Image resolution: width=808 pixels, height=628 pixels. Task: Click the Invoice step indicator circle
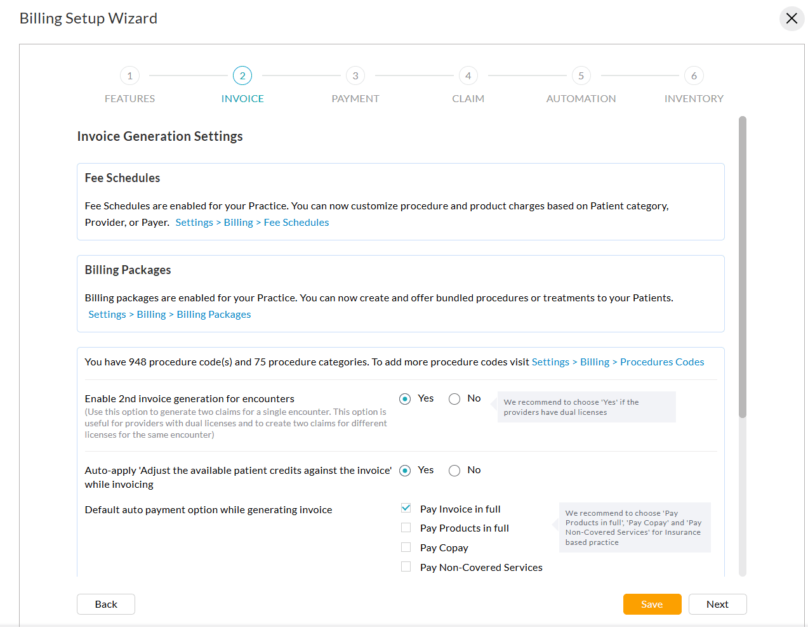(x=242, y=75)
